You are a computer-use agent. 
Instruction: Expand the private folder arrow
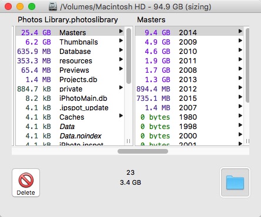(121, 87)
